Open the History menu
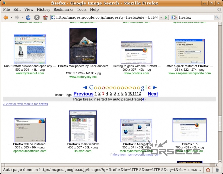223x174 pixels. click(44, 10)
